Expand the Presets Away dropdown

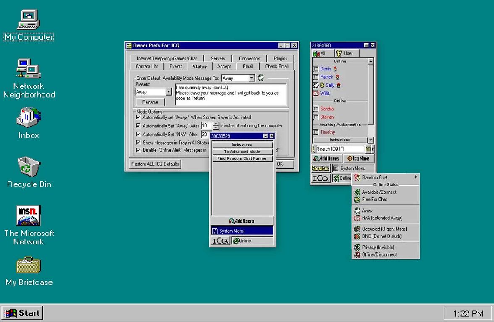tap(168, 92)
